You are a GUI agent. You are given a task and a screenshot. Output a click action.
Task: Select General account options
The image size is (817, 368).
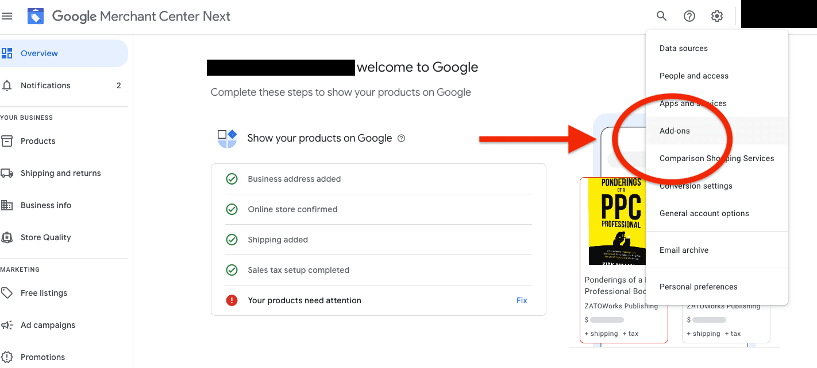(704, 213)
